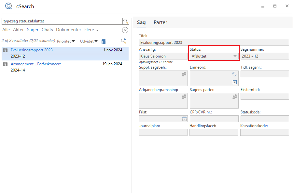Switch to the Parter tab

click(160, 22)
